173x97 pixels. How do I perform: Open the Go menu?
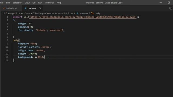34,3
